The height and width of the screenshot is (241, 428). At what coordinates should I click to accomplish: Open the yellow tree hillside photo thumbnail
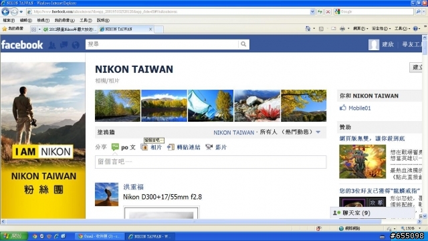click(304, 106)
